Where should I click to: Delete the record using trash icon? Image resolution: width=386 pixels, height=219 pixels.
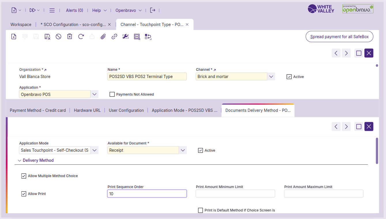(x=69, y=36)
